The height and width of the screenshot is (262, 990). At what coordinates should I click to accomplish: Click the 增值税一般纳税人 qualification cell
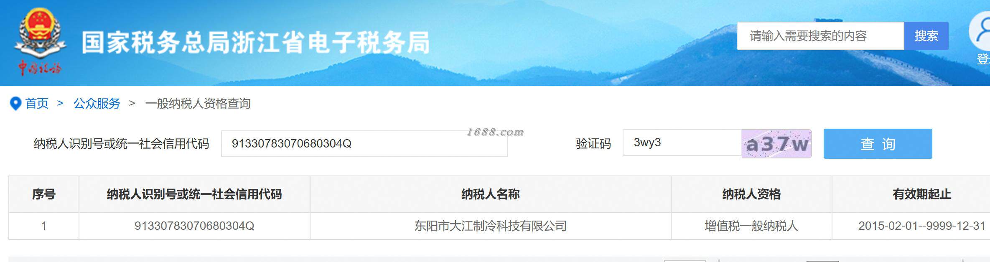click(x=751, y=226)
